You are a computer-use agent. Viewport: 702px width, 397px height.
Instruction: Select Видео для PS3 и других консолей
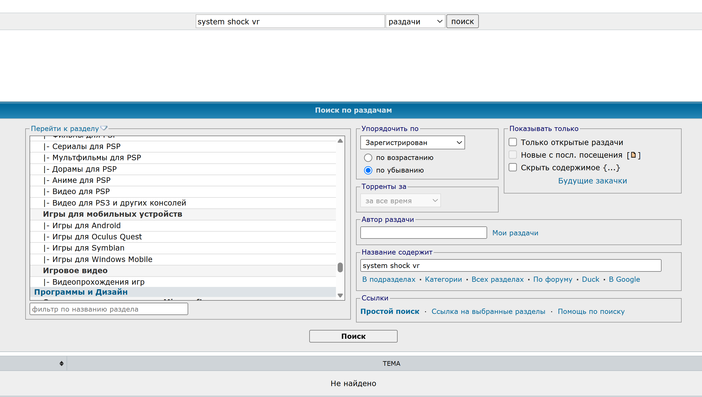coord(183,203)
